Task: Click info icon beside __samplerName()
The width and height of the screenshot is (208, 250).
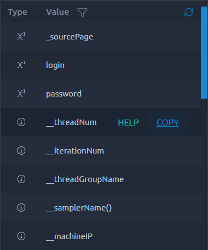Action: point(21,207)
